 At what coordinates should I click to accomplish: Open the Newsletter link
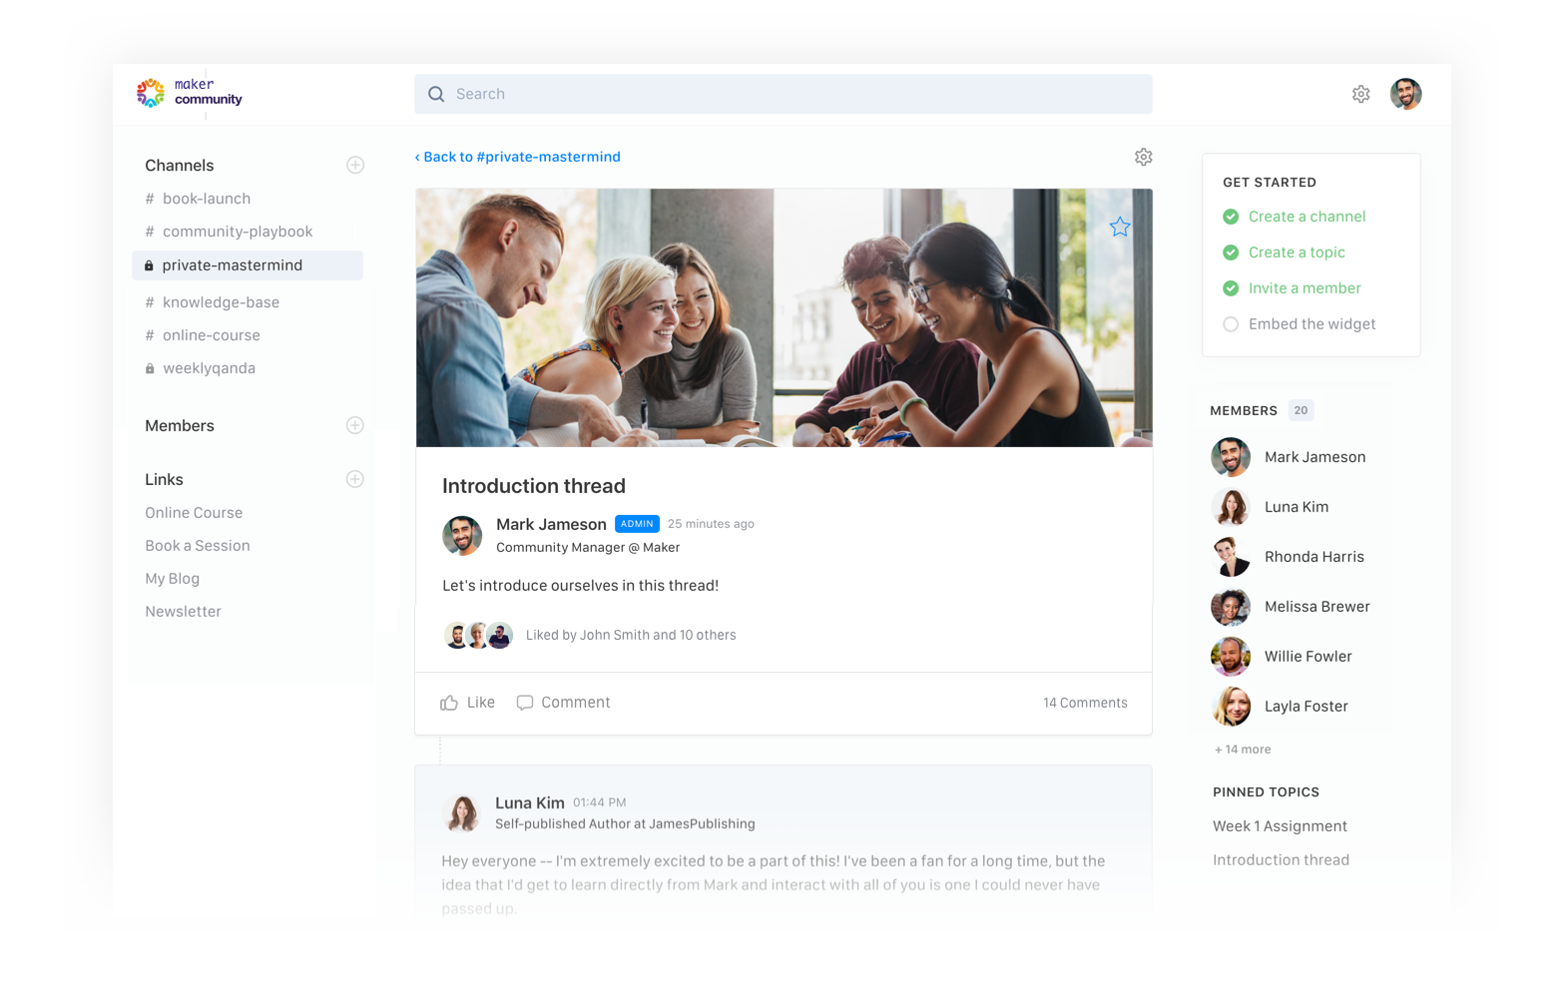[x=184, y=612]
